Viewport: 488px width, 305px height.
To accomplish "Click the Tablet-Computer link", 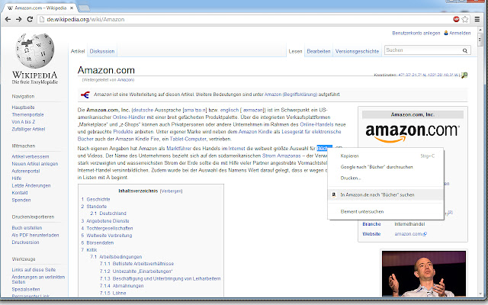I will (x=188, y=139).
